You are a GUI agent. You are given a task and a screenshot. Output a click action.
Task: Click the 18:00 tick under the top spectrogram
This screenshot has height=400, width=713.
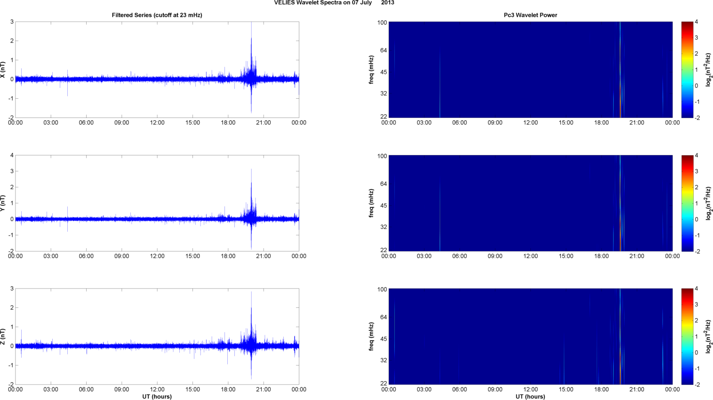click(601, 123)
